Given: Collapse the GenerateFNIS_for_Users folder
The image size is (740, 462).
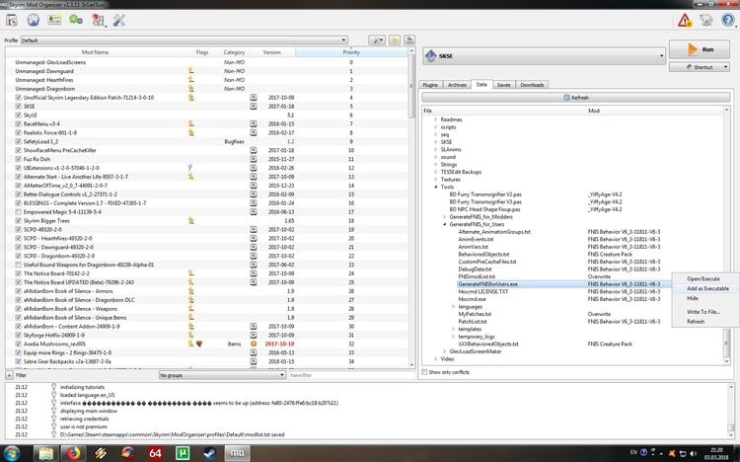Looking at the screenshot, I should [445, 224].
